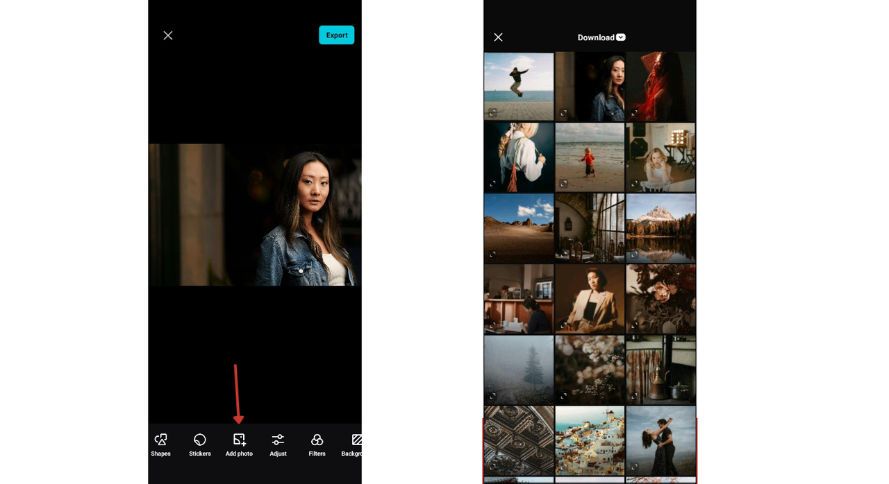
Task: Choose the white blossoms photo
Action: pos(590,370)
